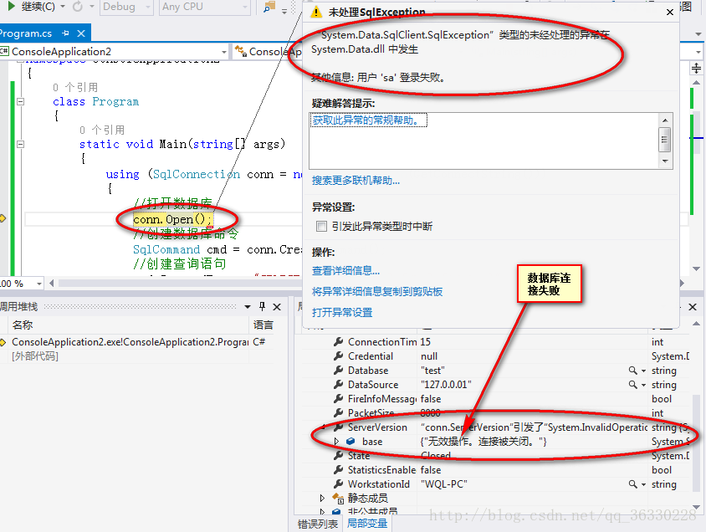Copy exception detail to clipboard link
The height and width of the screenshot is (532, 706).
[377, 292]
